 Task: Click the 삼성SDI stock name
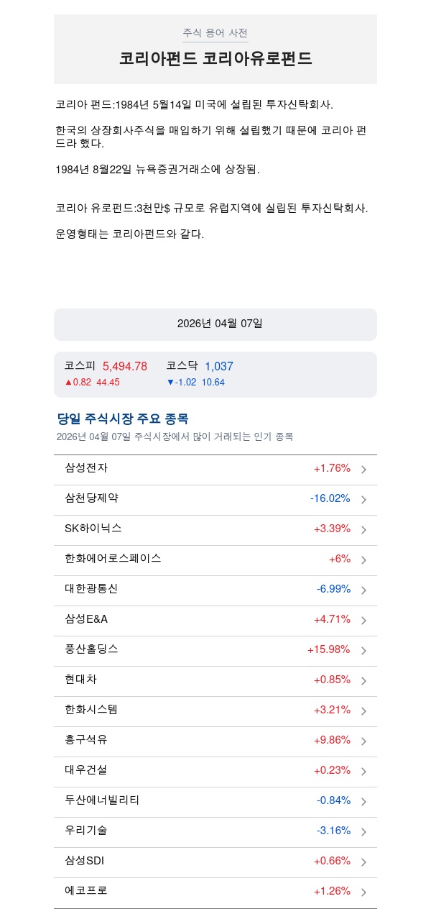[x=85, y=860]
